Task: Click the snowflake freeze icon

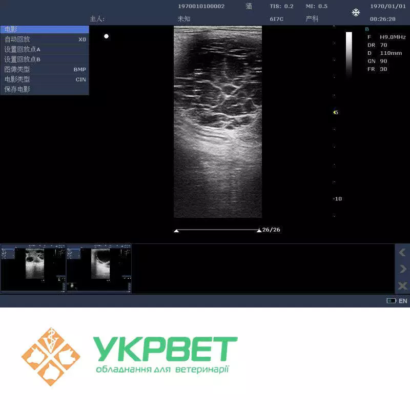Action: pos(356,13)
